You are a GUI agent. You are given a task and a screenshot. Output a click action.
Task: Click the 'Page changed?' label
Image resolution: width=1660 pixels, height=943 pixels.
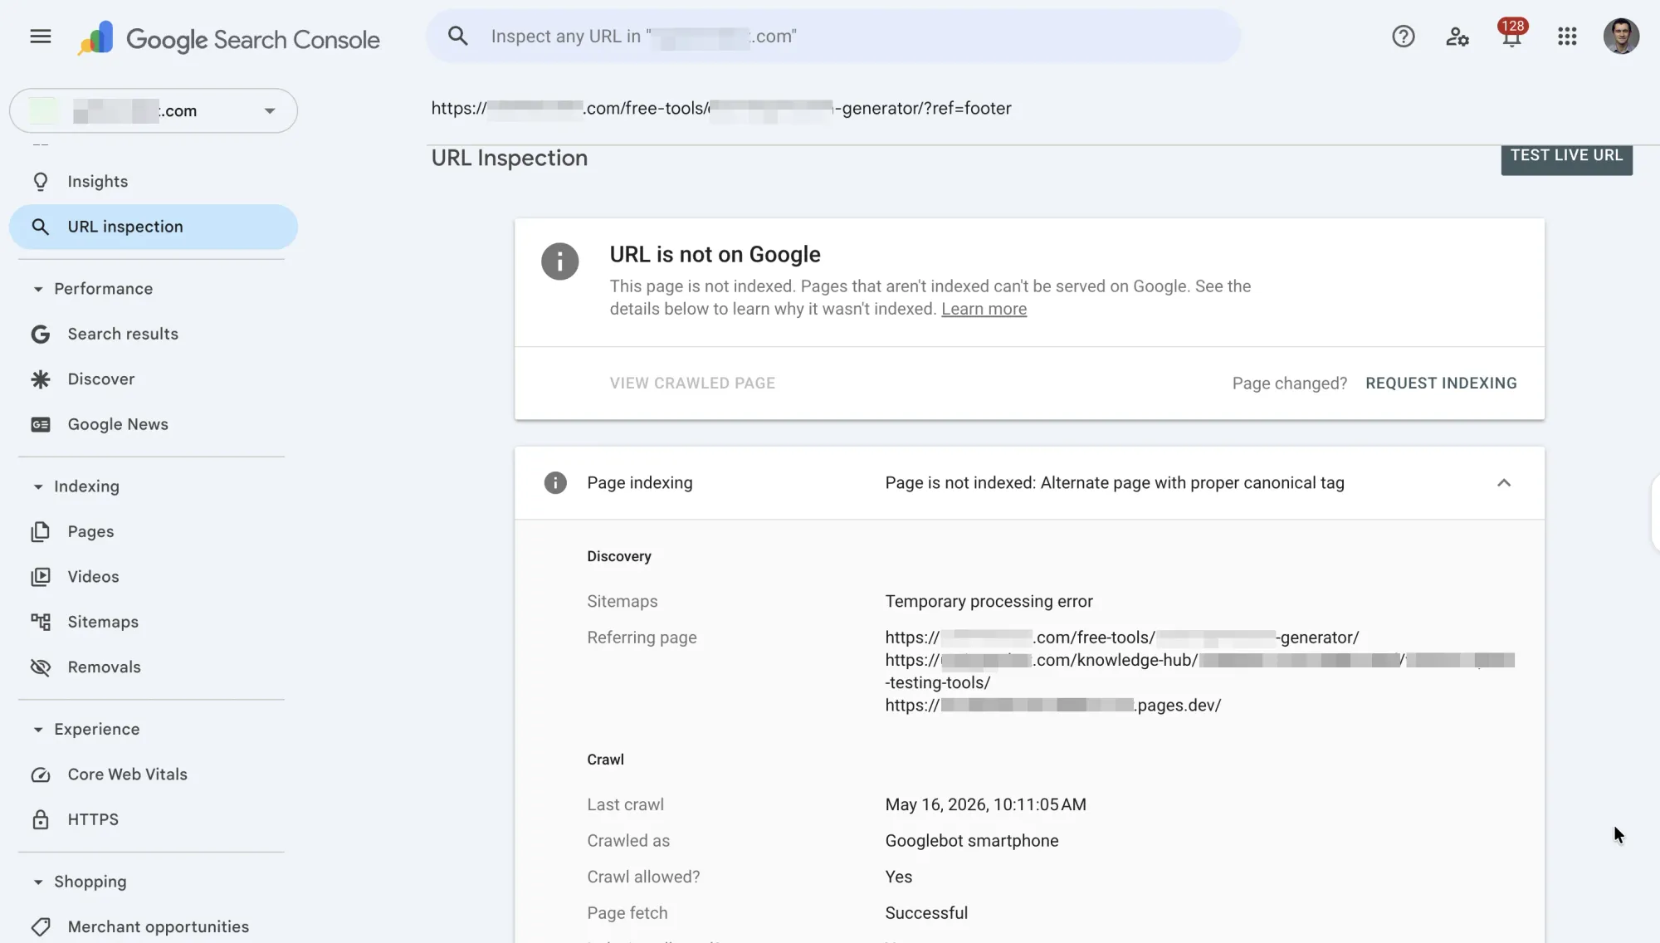[x=1289, y=384]
